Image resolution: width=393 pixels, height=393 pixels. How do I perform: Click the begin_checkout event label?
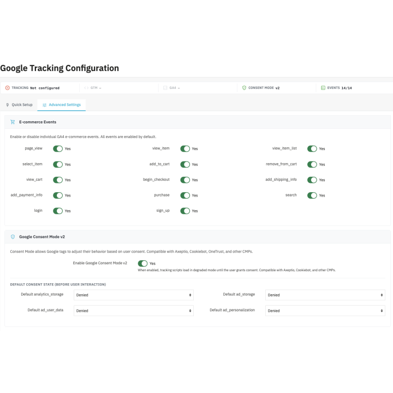coord(156,180)
